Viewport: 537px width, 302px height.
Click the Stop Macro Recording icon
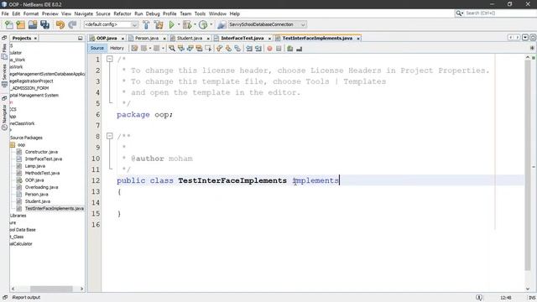[x=279, y=49]
